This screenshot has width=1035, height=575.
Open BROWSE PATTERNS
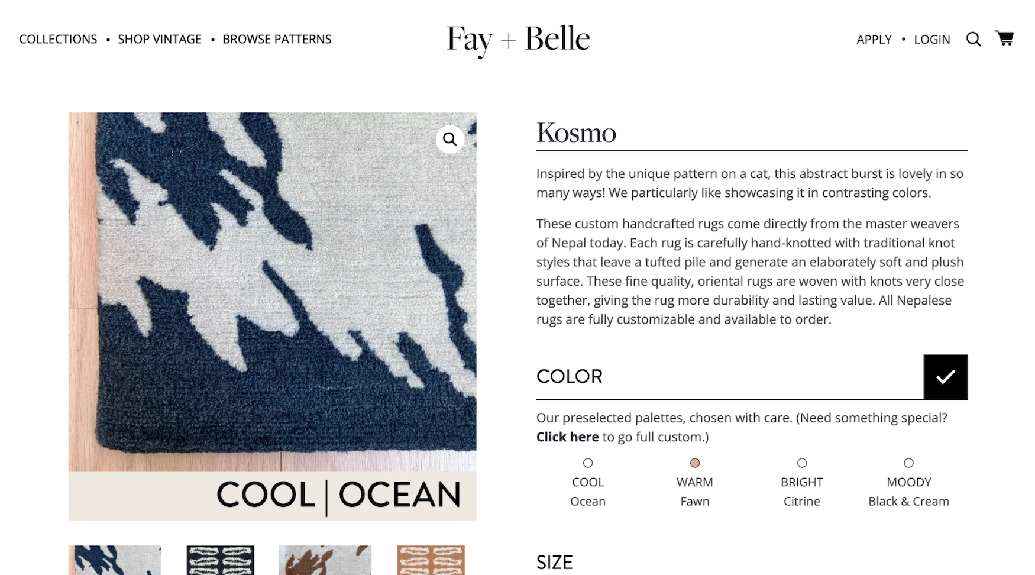pos(276,39)
